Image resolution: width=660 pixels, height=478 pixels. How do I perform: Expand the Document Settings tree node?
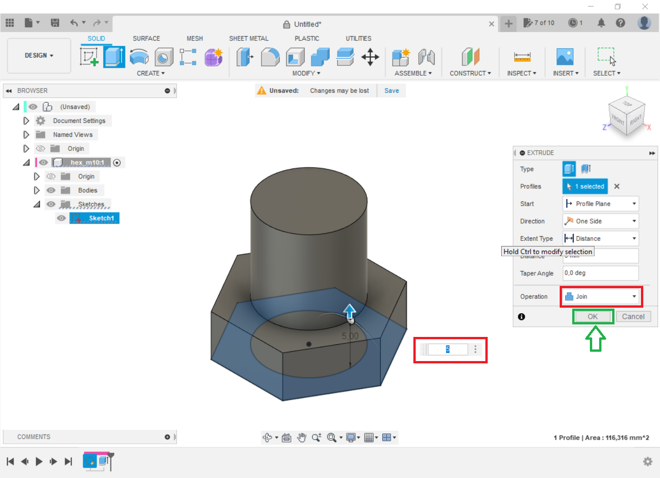26,121
